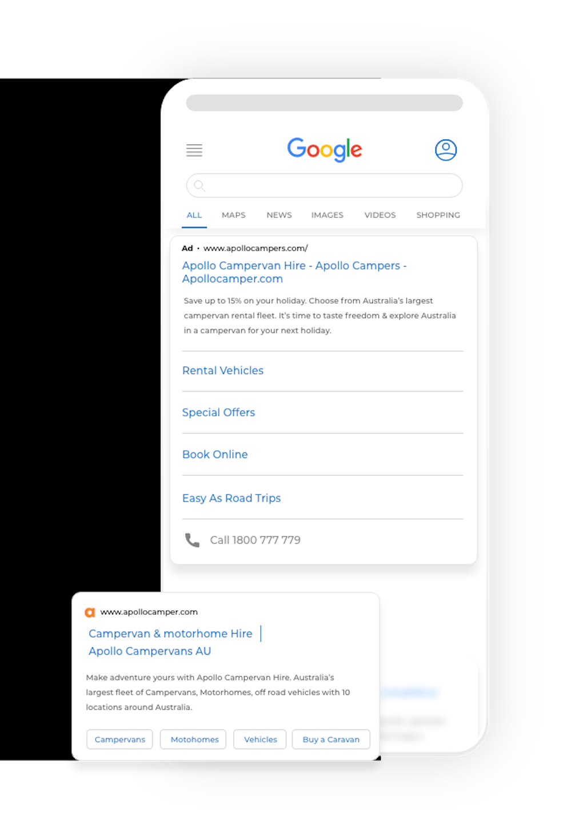Open the SHOPPING tab
The height and width of the screenshot is (835, 567).
438,215
